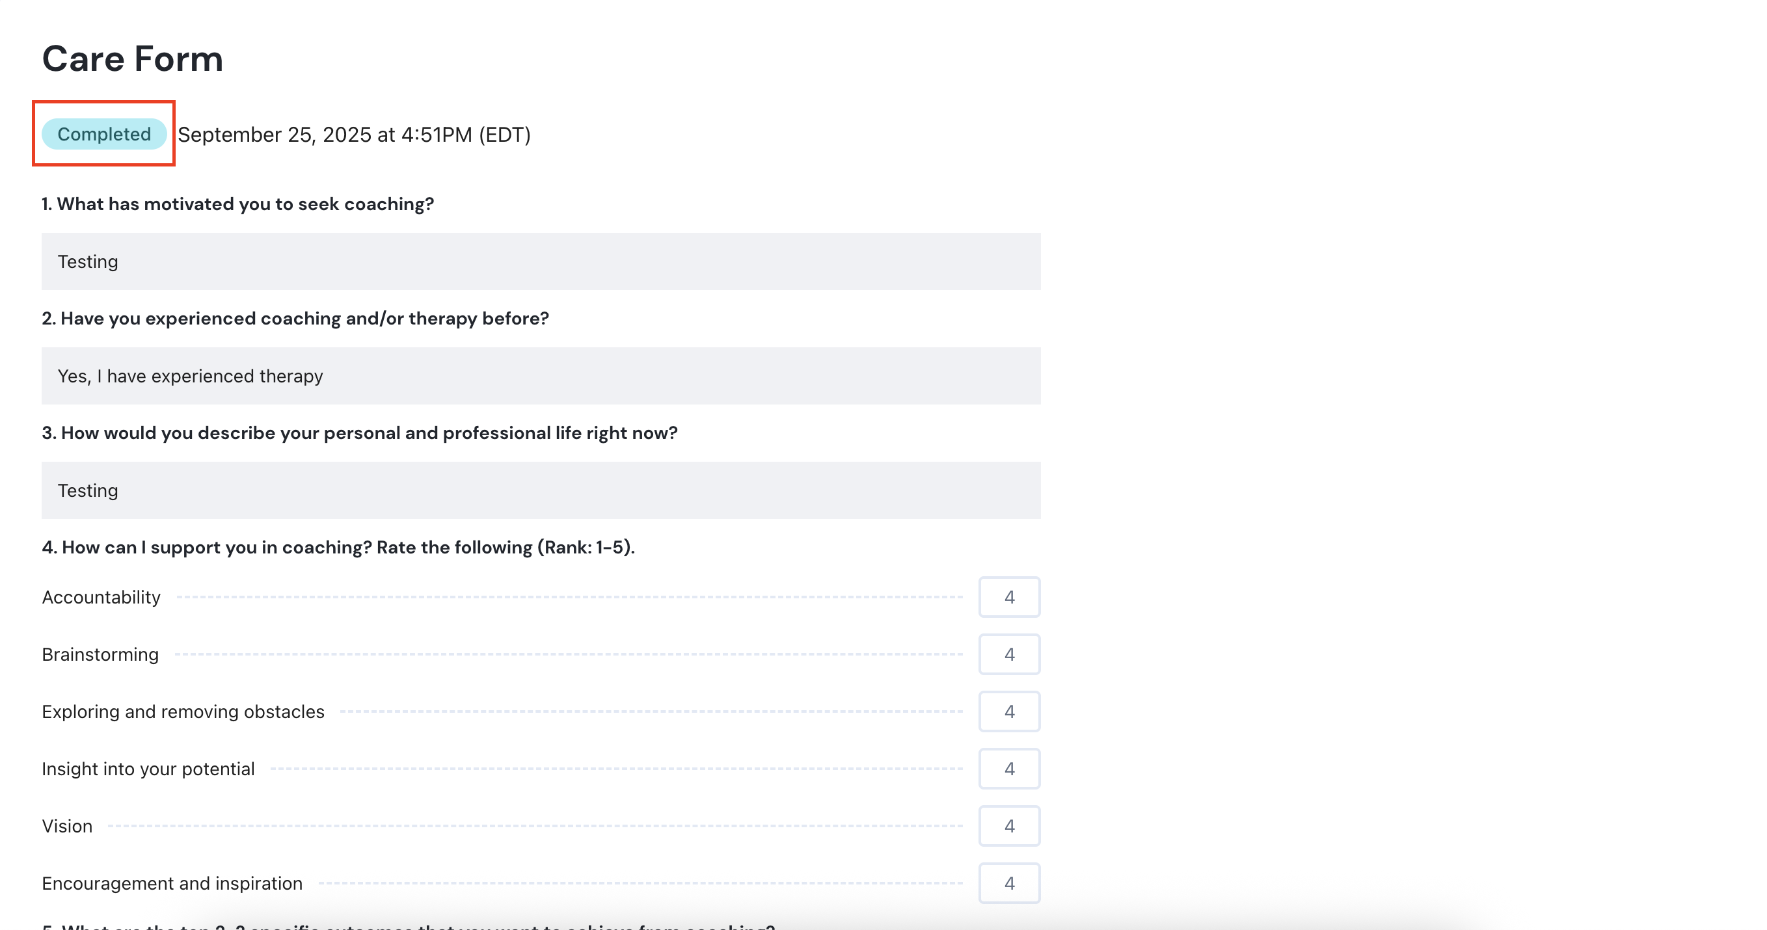Select the Exploring and removing obstacles rating box
The height and width of the screenshot is (930, 1767).
pos(1008,711)
